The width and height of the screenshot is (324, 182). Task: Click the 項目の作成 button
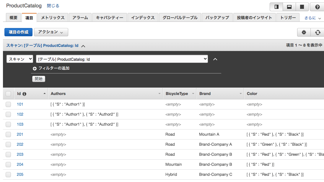[x=18, y=32]
